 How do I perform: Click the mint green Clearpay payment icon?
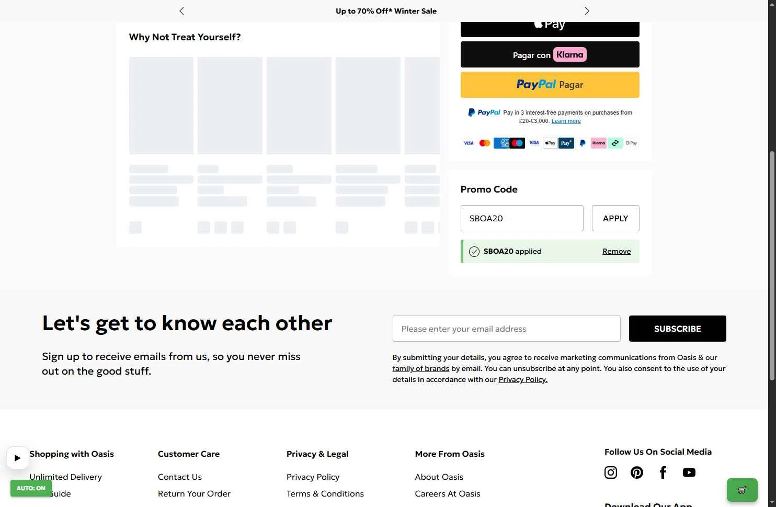coord(615,143)
